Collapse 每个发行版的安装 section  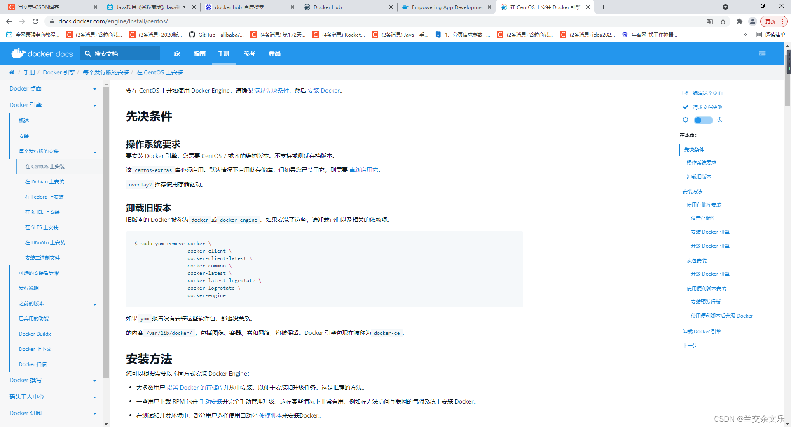[x=95, y=152]
